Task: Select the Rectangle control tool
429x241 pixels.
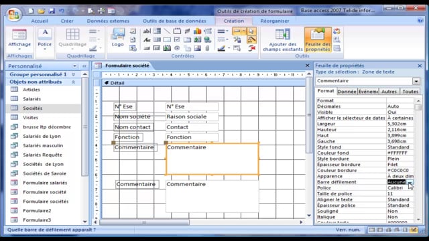Action: coord(167,40)
